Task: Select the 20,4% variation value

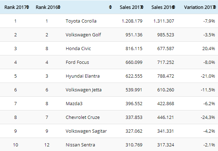Action: click(x=208, y=49)
